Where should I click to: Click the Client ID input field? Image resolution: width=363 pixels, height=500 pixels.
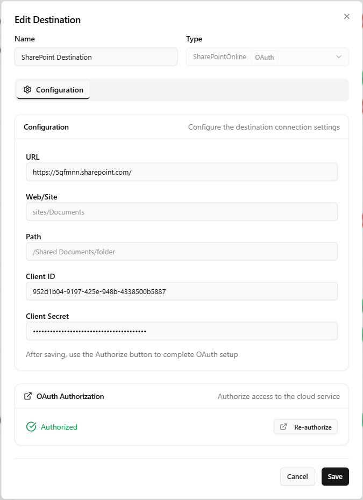(182, 291)
